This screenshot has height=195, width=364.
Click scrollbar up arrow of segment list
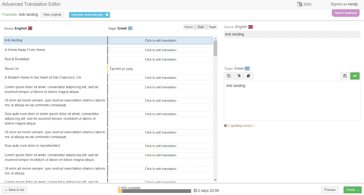point(216,38)
